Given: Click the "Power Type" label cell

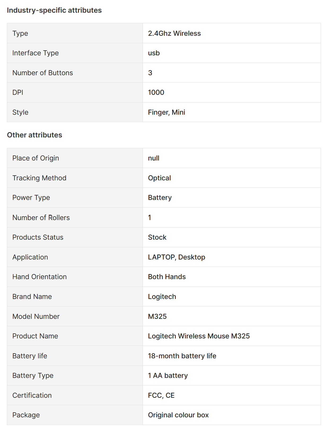Looking at the screenshot, I should (31, 198).
